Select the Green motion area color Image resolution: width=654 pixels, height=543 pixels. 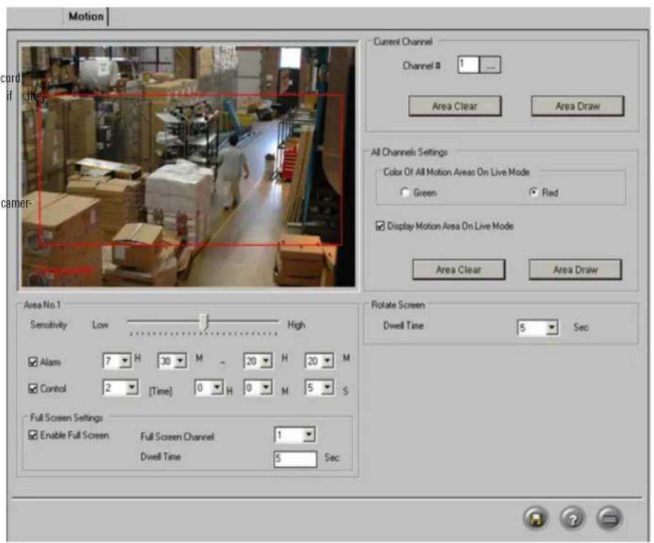(x=405, y=192)
